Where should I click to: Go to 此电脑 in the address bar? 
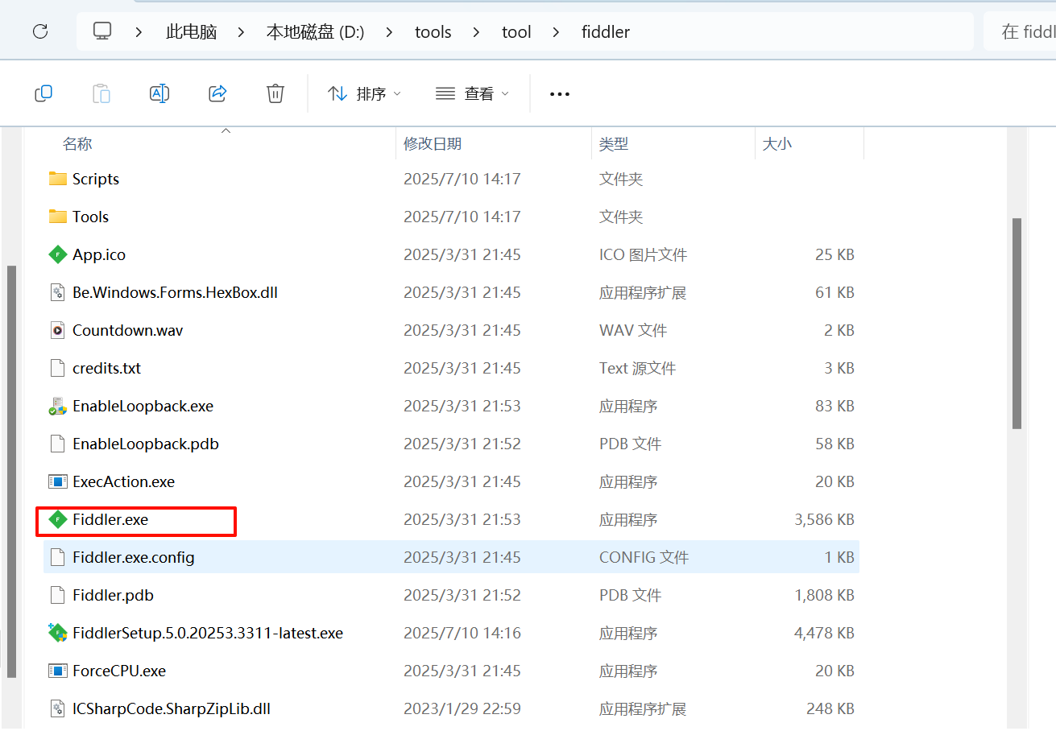191,32
